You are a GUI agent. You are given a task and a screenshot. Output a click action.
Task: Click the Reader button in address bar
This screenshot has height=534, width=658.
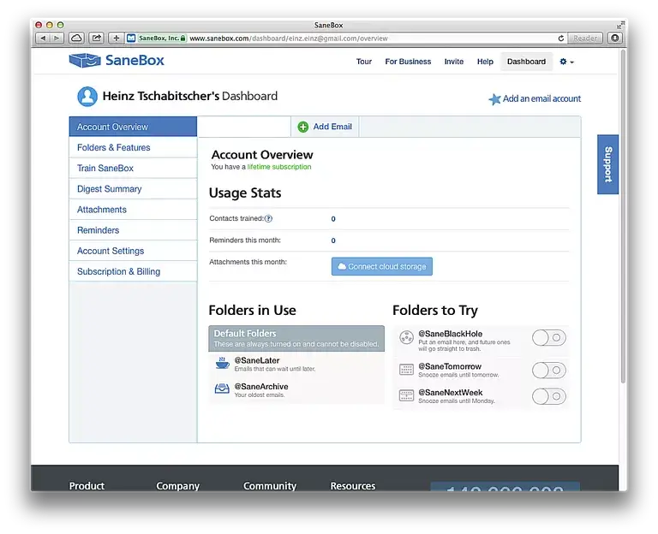(x=585, y=39)
